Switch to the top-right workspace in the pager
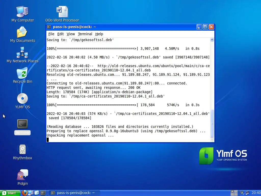 236,191
